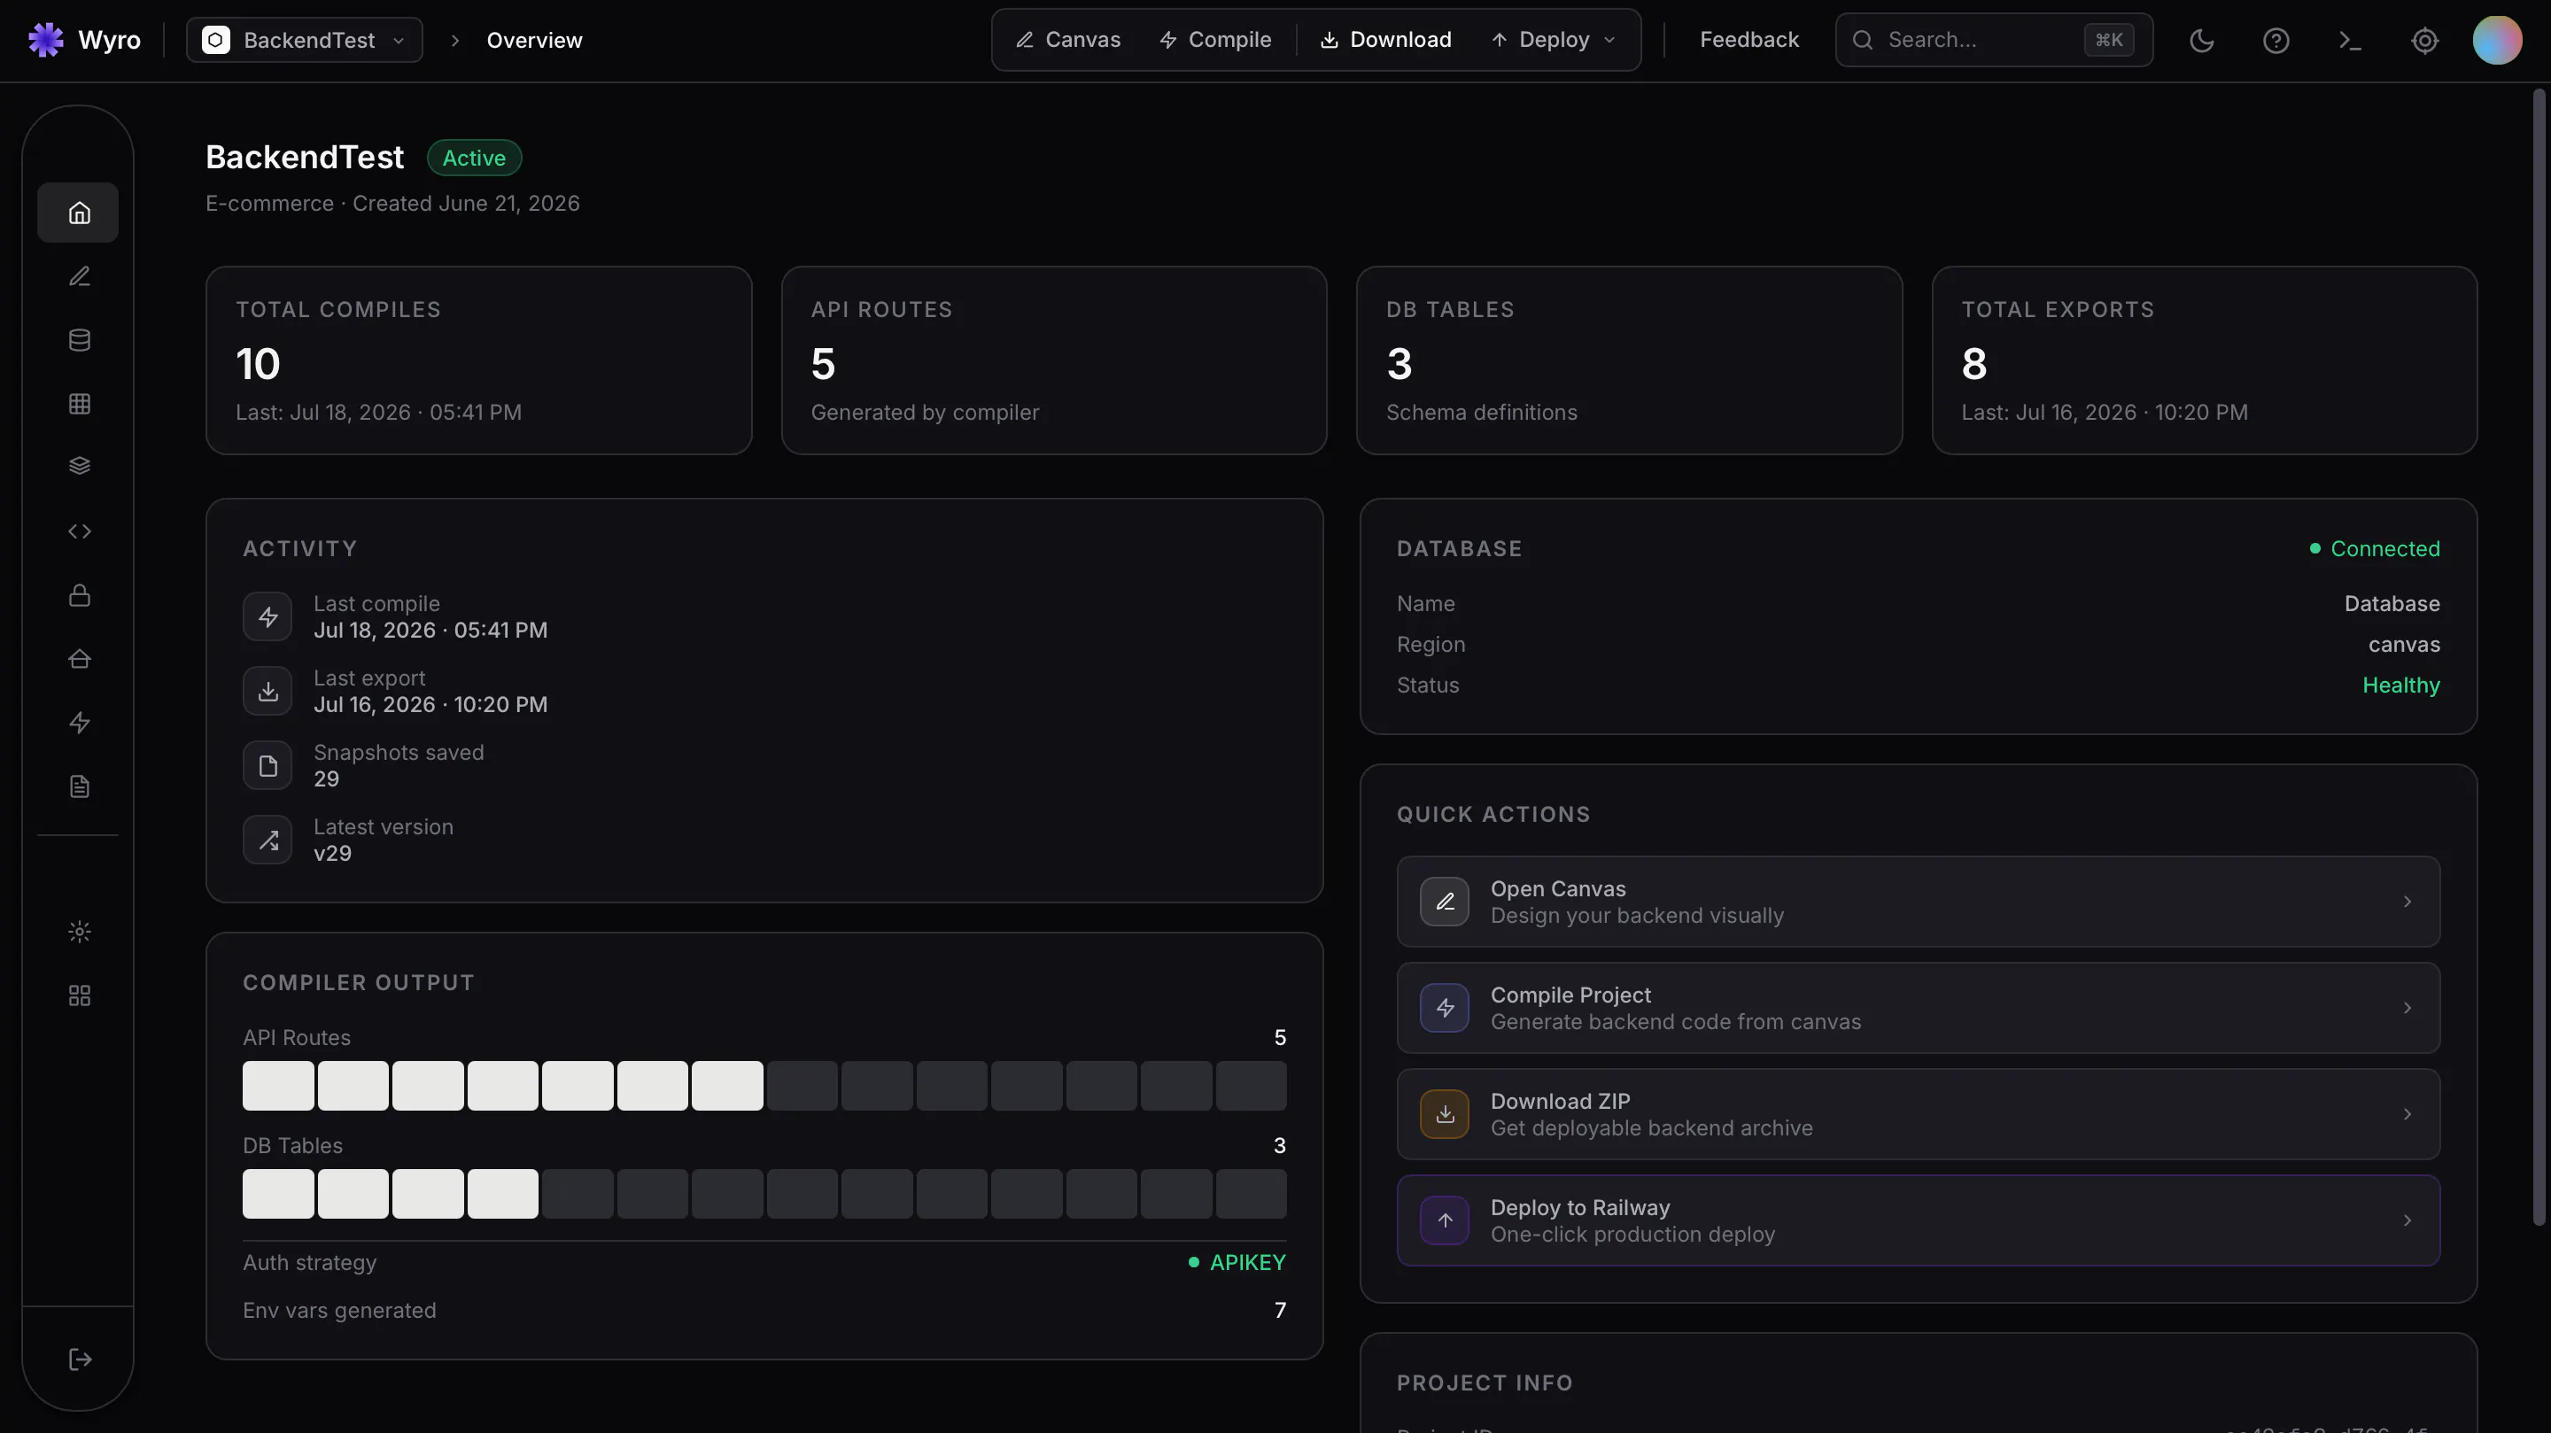
Task: Click the vertical page scrollbar
Action: [2538, 656]
